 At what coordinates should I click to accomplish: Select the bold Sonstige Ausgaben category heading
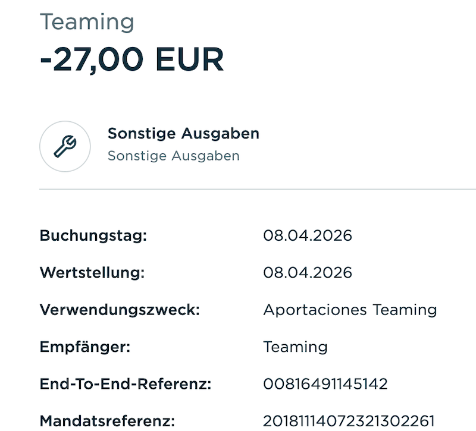coord(183,133)
